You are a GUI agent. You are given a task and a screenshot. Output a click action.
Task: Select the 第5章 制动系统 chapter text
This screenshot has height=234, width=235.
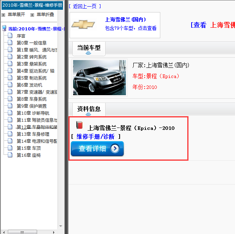click(x=32, y=78)
